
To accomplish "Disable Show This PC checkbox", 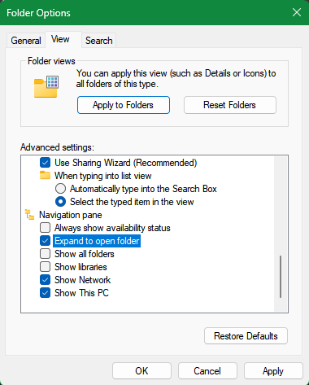I will pyautogui.click(x=45, y=293).
